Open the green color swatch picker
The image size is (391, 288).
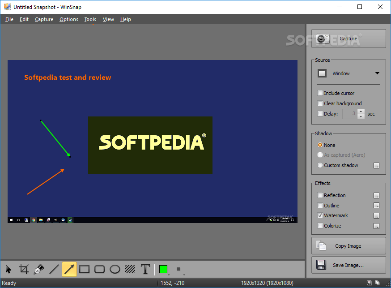[164, 269]
